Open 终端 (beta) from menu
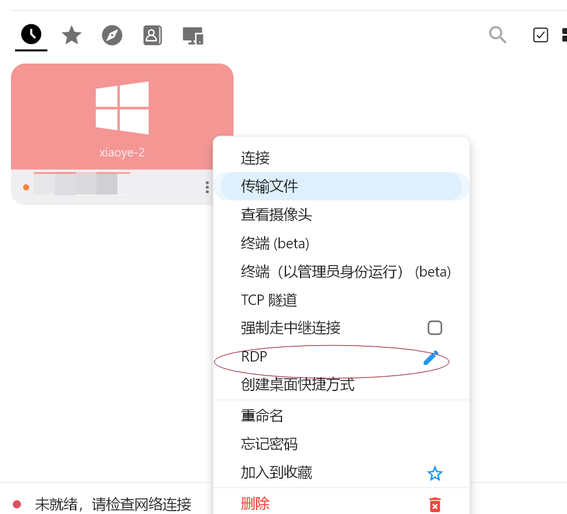 click(342, 243)
